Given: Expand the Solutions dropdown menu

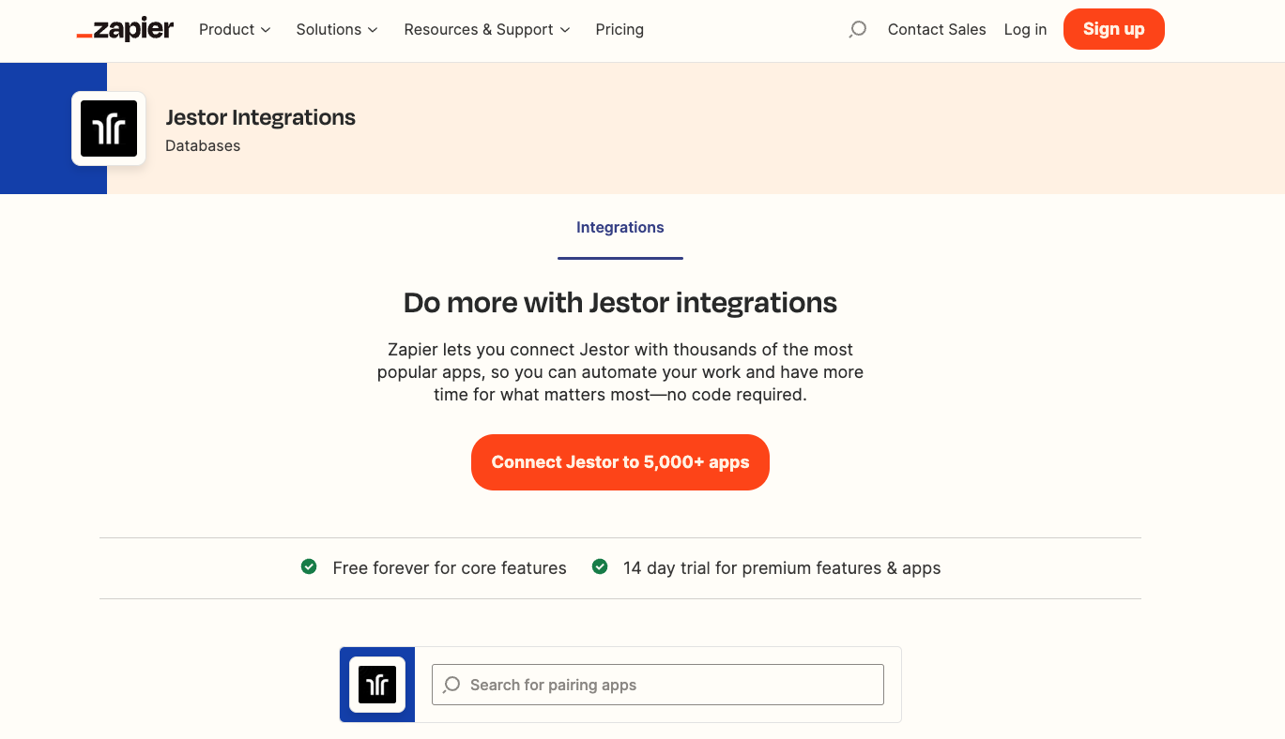Looking at the screenshot, I should coord(337,30).
